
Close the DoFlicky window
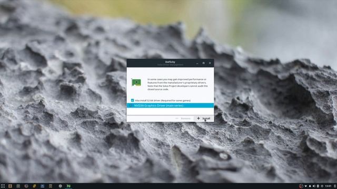click(210, 63)
